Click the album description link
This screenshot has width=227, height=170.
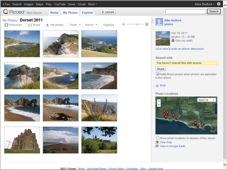(180, 49)
